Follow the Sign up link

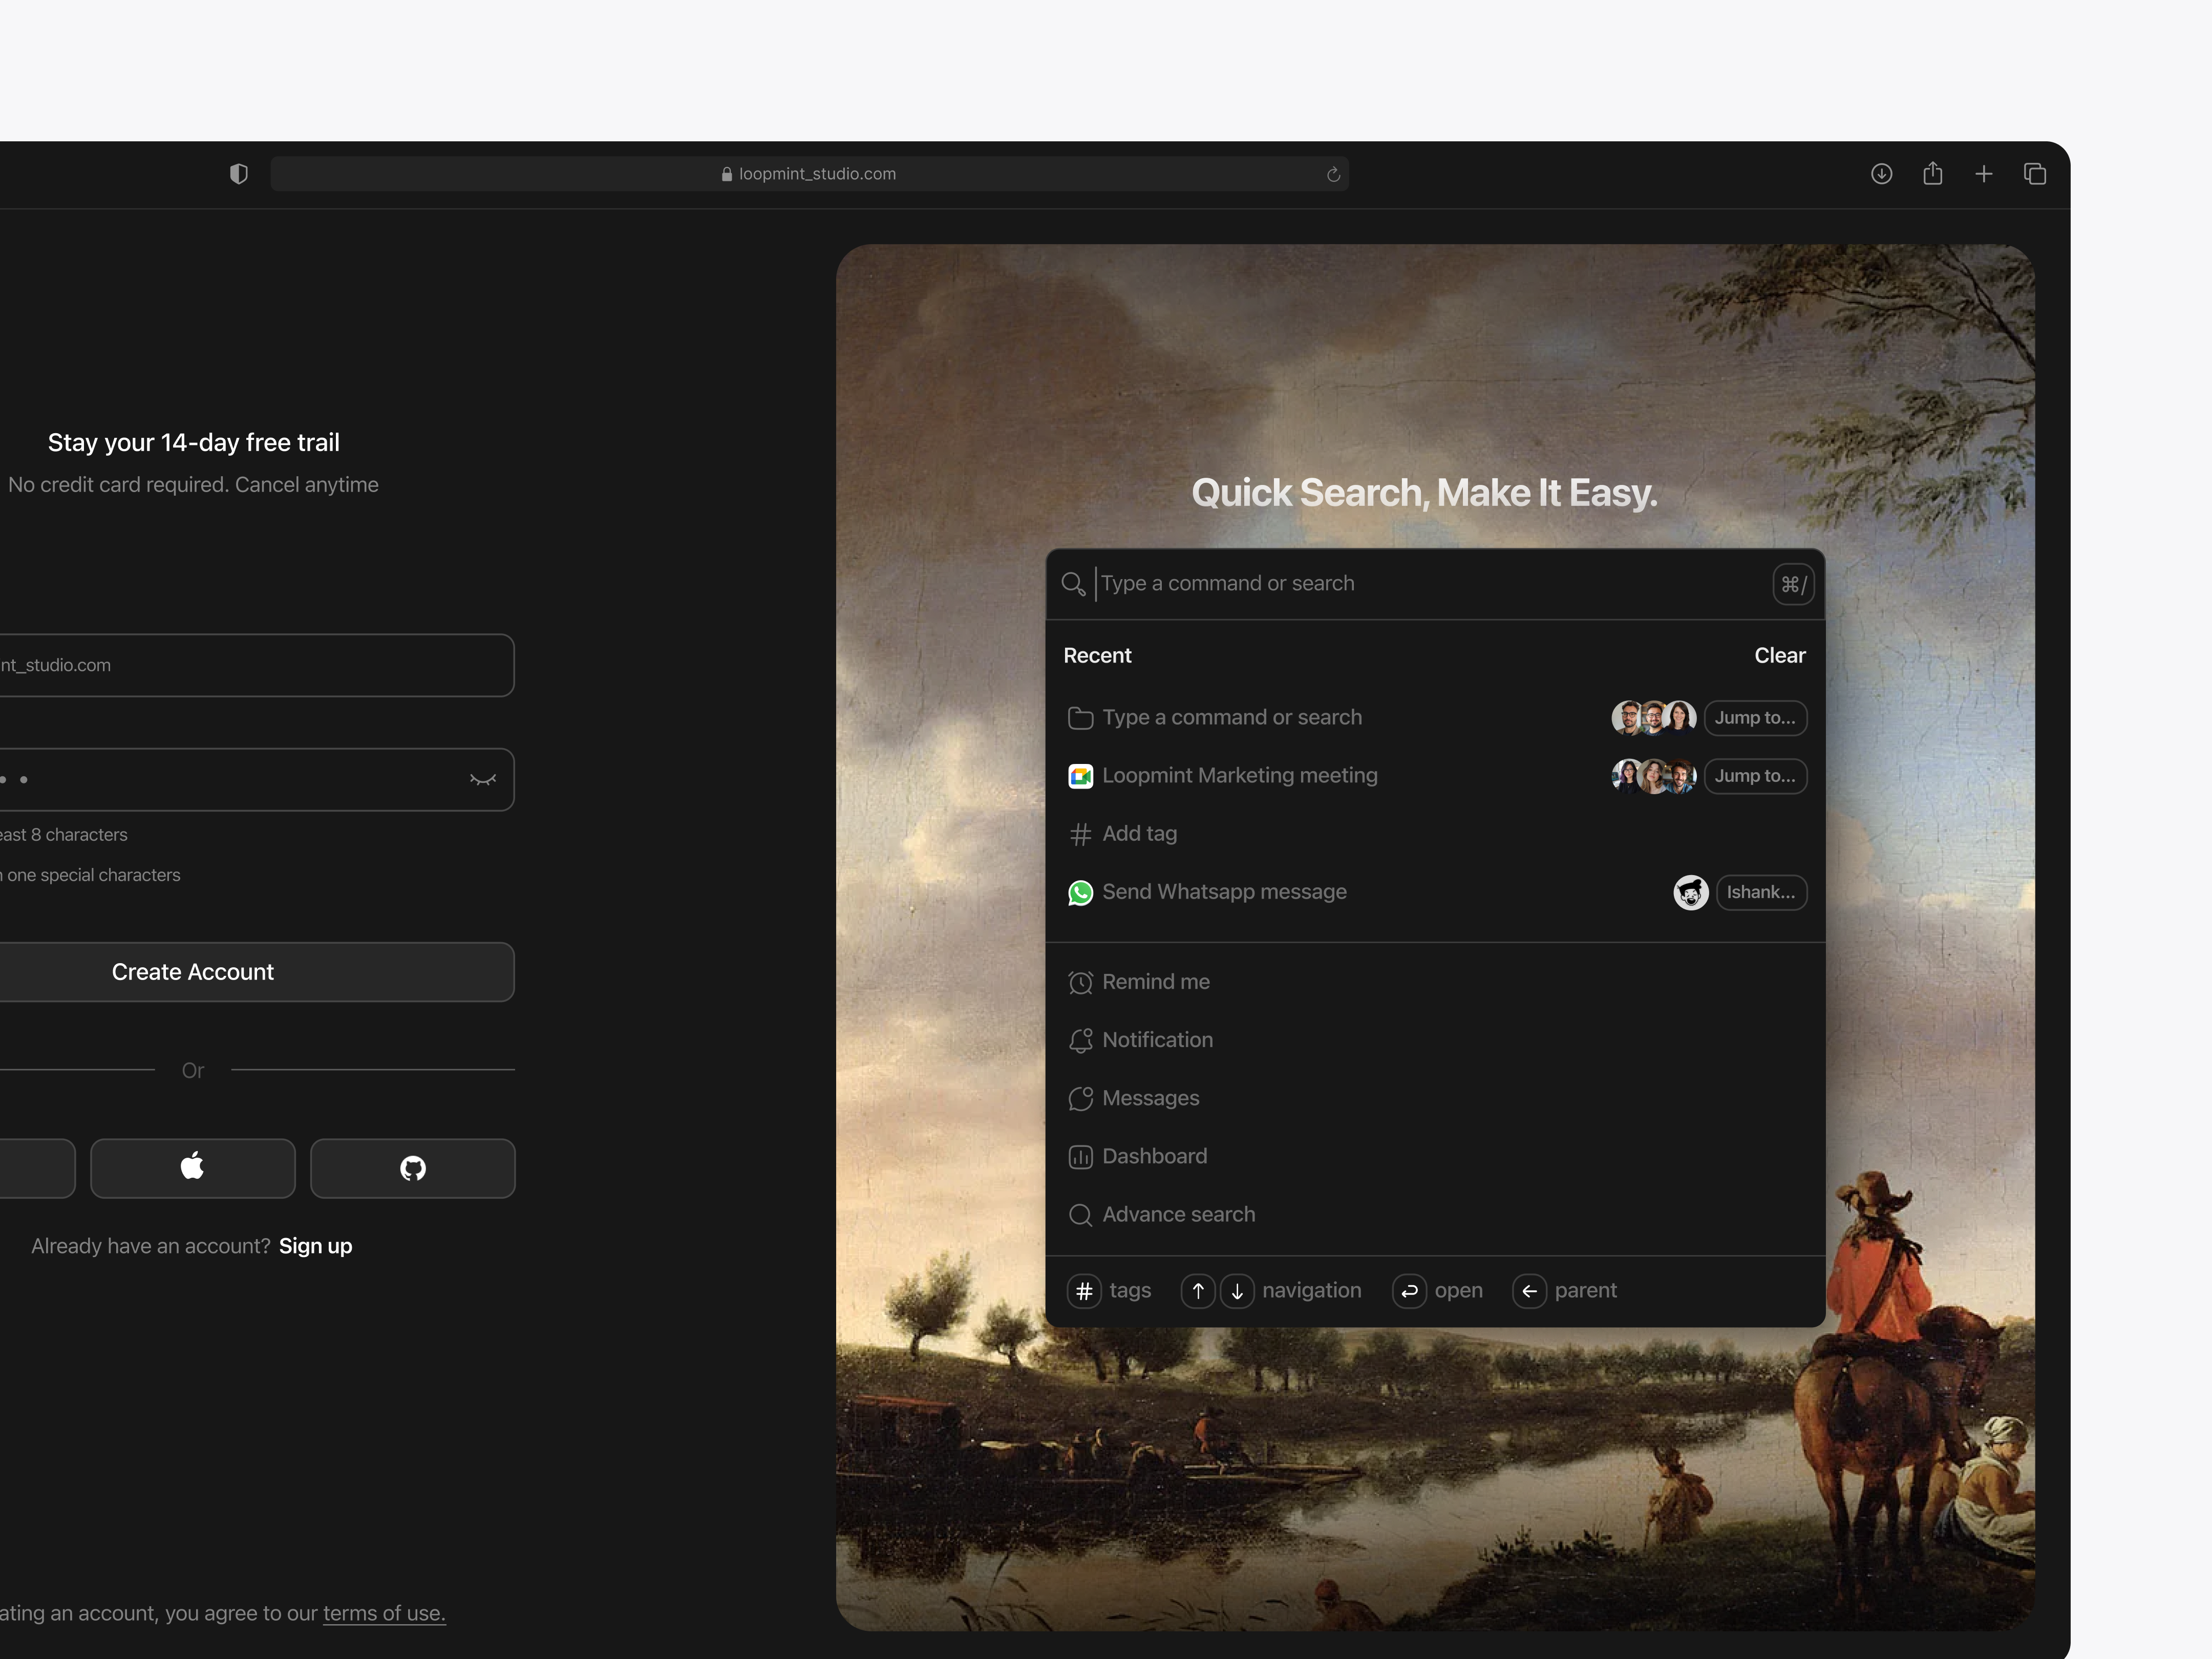pyautogui.click(x=315, y=1246)
